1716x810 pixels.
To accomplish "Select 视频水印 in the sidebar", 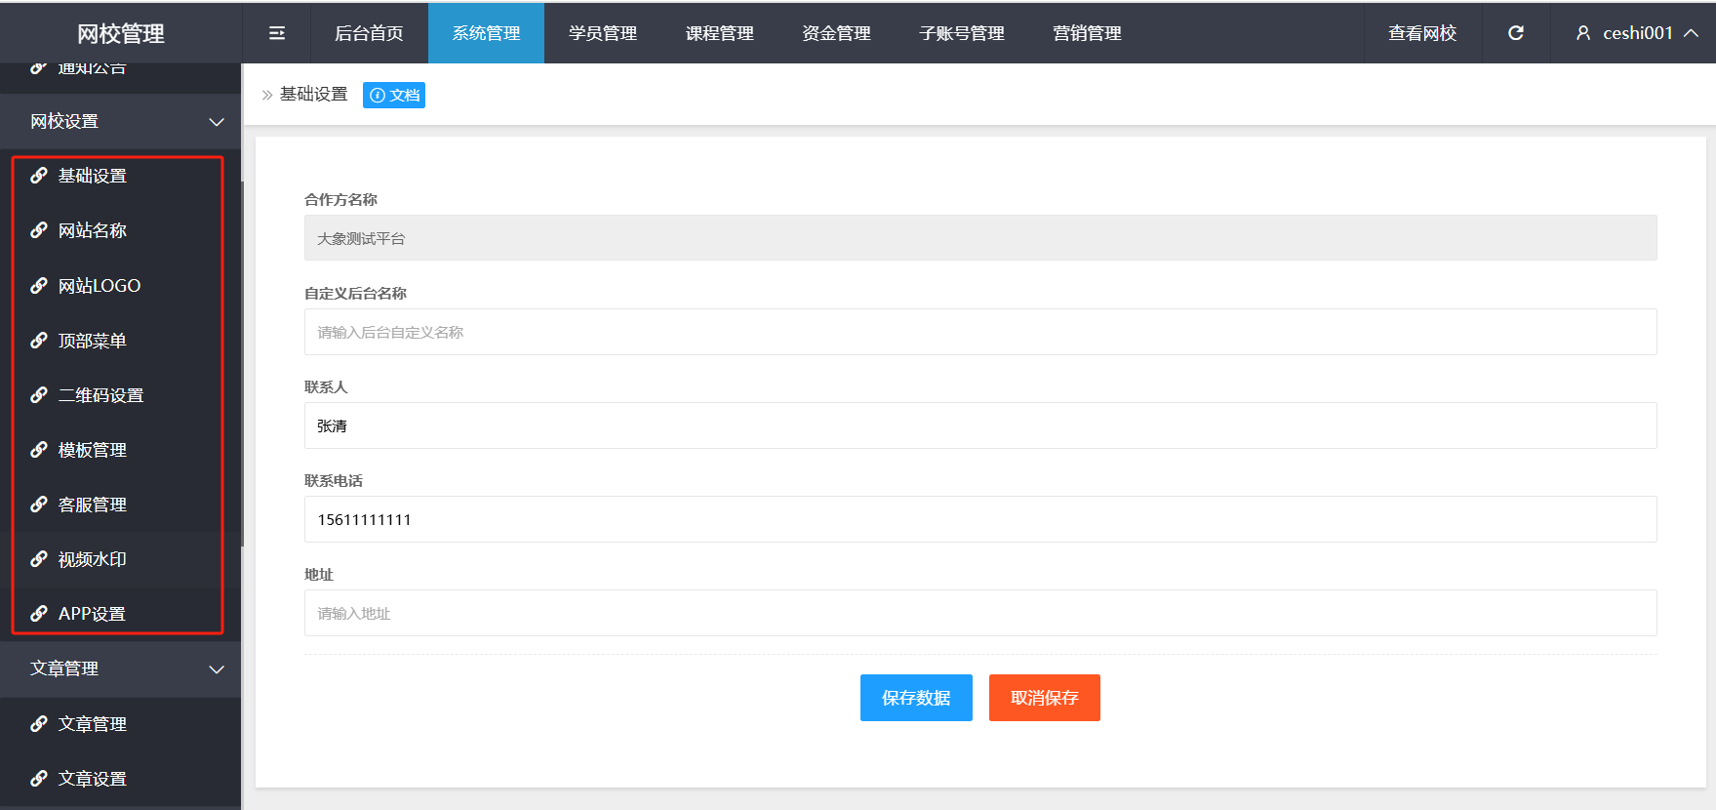I will point(119,559).
